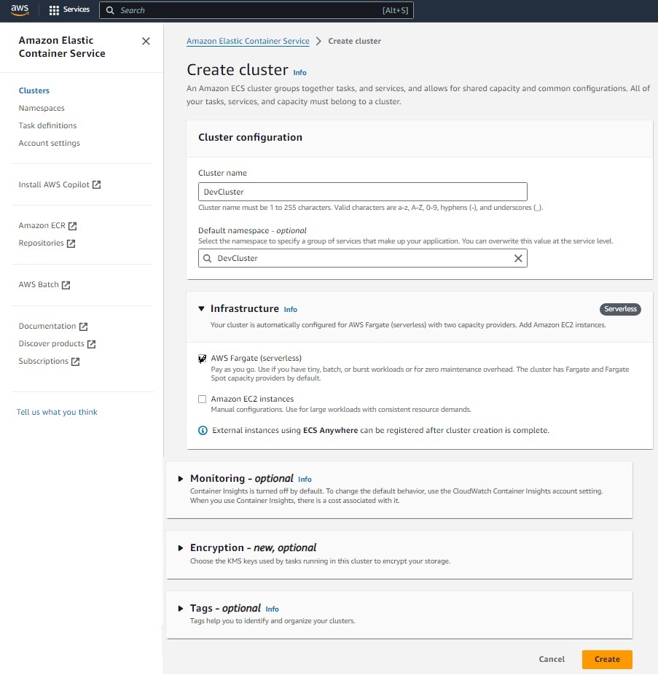This screenshot has height=675, width=658.
Task: Expand the Encryption section
Action: (x=181, y=548)
